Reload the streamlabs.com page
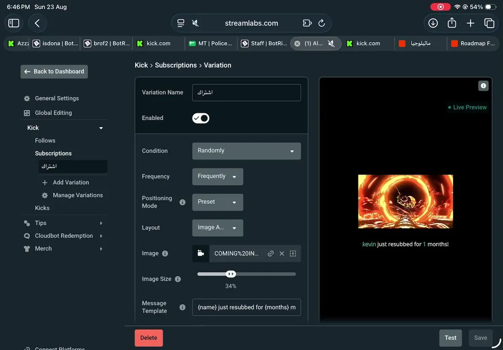The height and width of the screenshot is (350, 503). point(322,23)
